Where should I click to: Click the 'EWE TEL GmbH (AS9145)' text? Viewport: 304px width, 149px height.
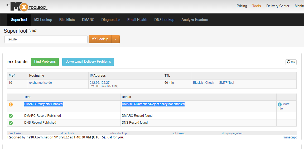point(104,86)
